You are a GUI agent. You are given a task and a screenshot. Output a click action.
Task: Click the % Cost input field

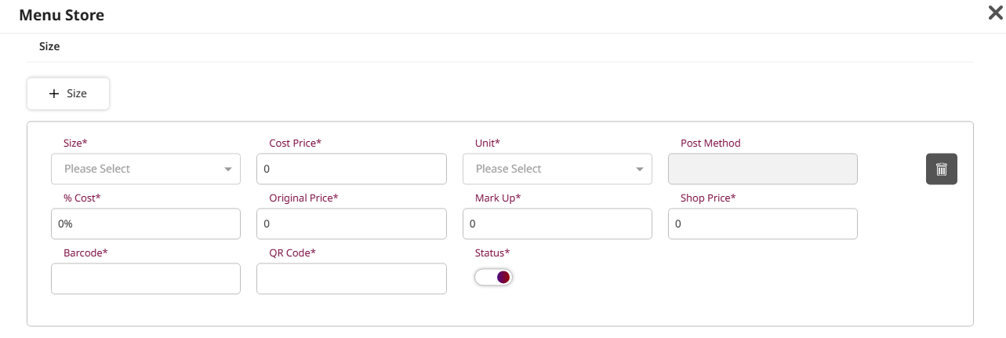(x=145, y=224)
